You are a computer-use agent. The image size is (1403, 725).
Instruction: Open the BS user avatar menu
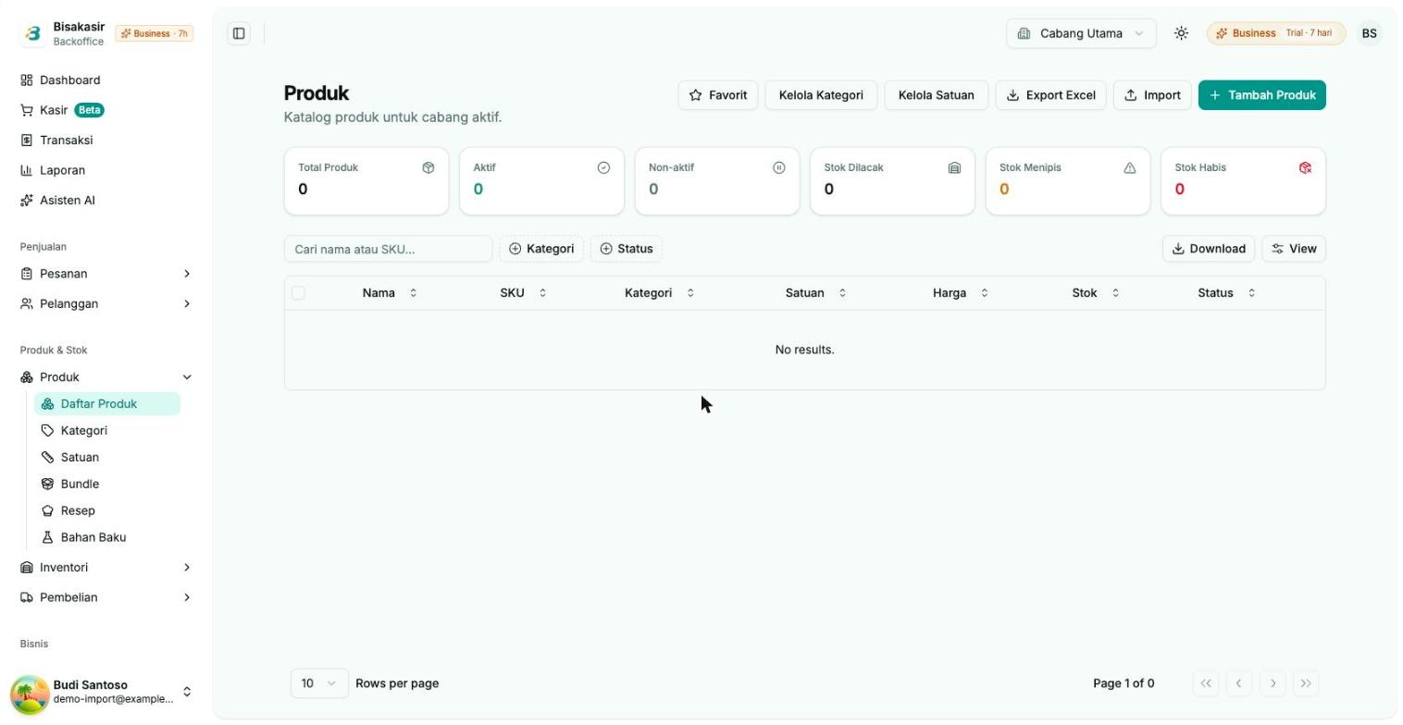click(x=1369, y=33)
